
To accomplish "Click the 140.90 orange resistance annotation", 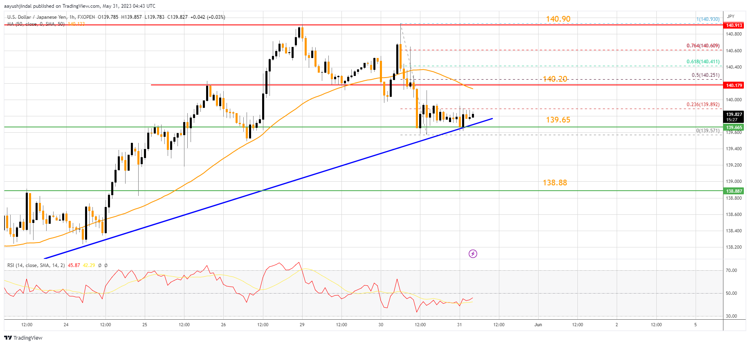I will (558, 19).
